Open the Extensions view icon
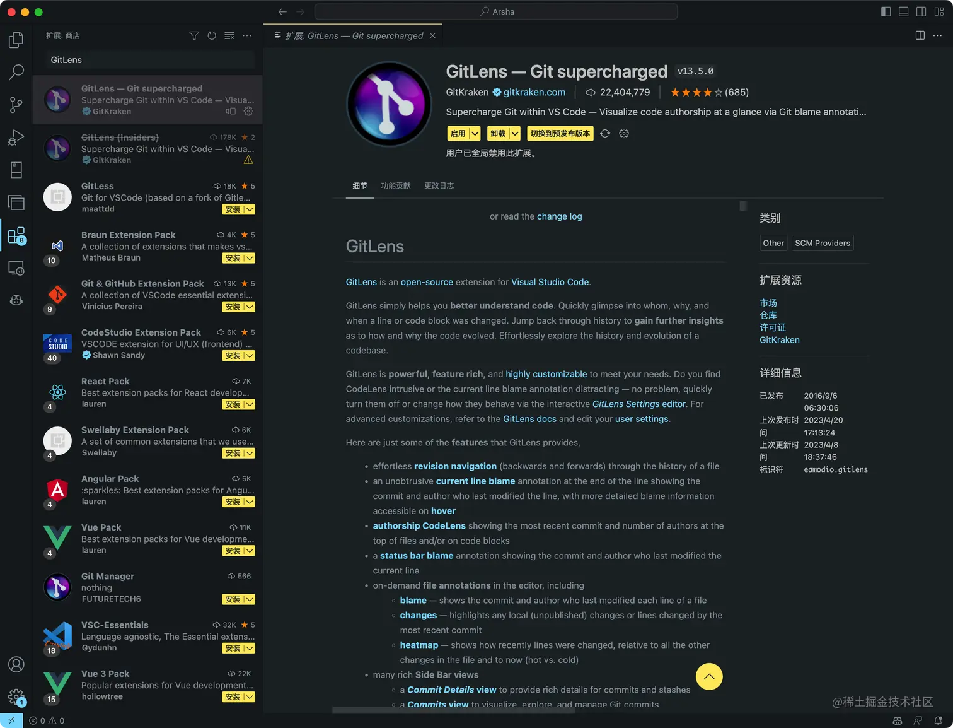Screen dimensions: 953x728 pyautogui.click(x=16, y=235)
